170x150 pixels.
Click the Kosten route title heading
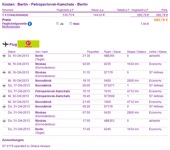[45, 4]
